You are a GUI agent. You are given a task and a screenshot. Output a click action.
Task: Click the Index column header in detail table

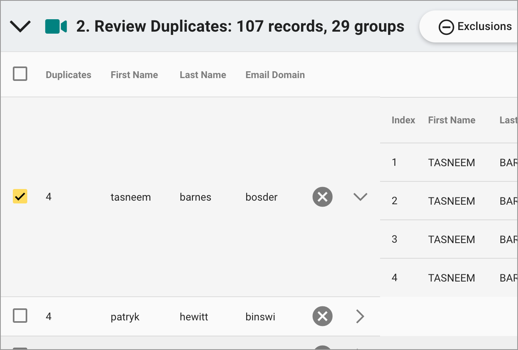pos(403,120)
